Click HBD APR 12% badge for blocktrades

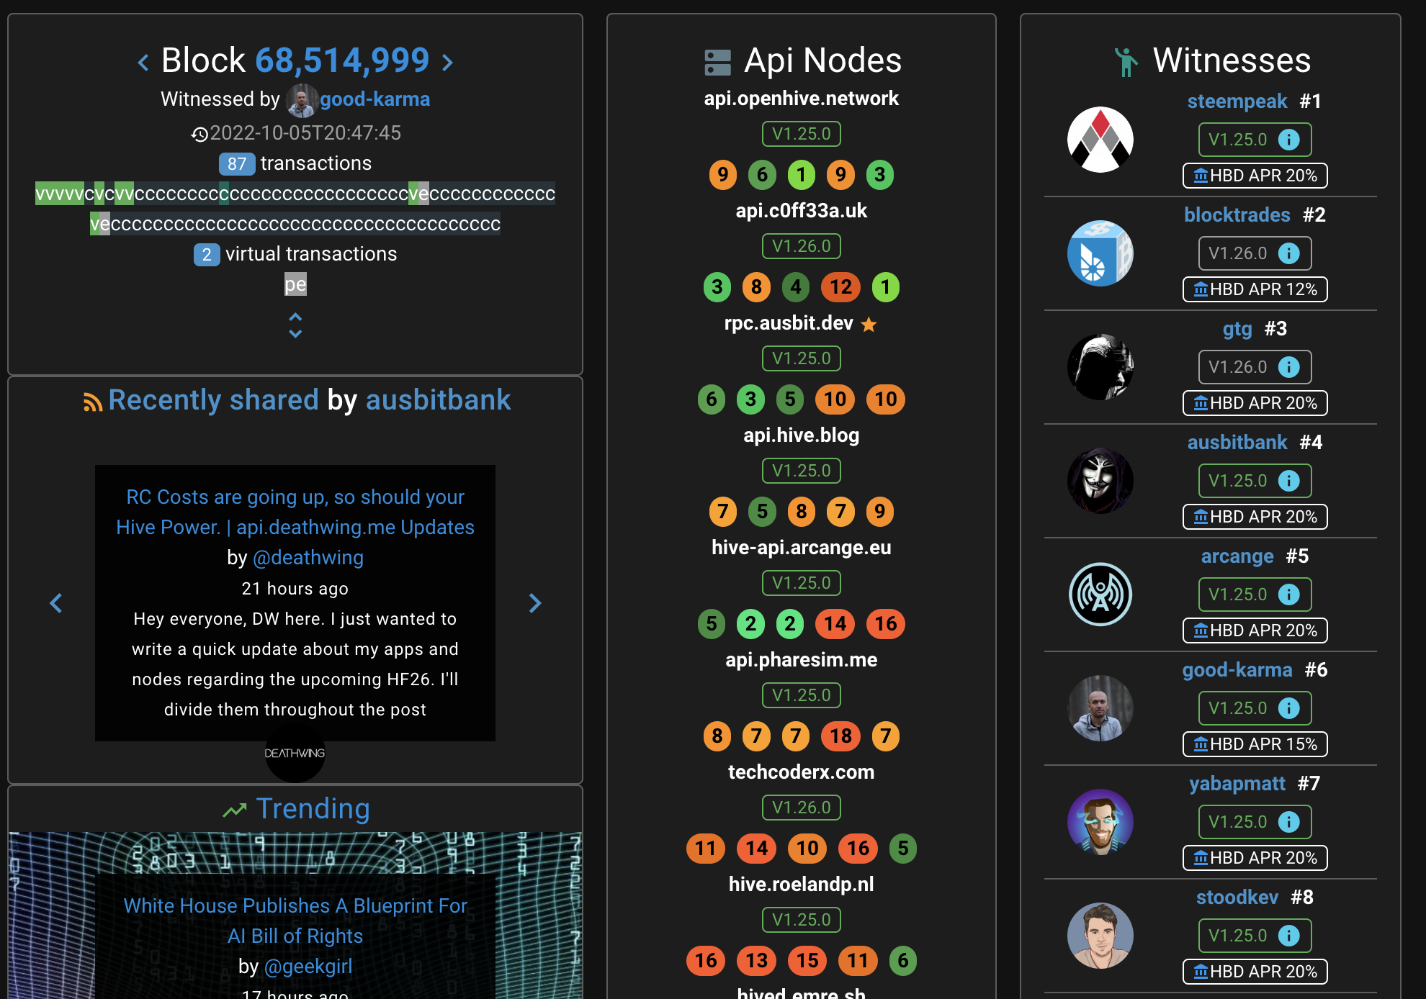pyautogui.click(x=1255, y=289)
